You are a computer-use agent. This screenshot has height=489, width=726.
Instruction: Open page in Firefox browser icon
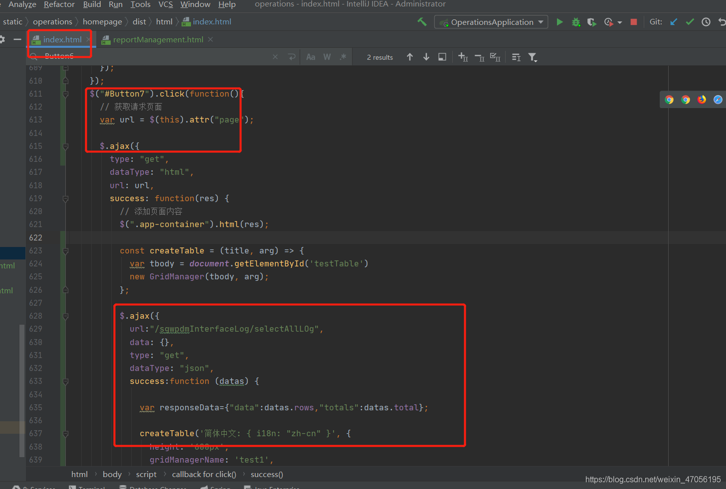point(702,100)
